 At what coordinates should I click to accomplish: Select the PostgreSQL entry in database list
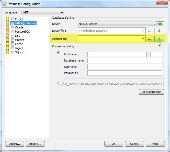tap(22, 32)
